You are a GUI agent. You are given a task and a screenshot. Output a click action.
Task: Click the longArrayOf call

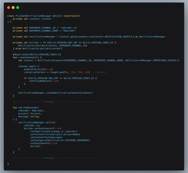(x=70, y=72)
